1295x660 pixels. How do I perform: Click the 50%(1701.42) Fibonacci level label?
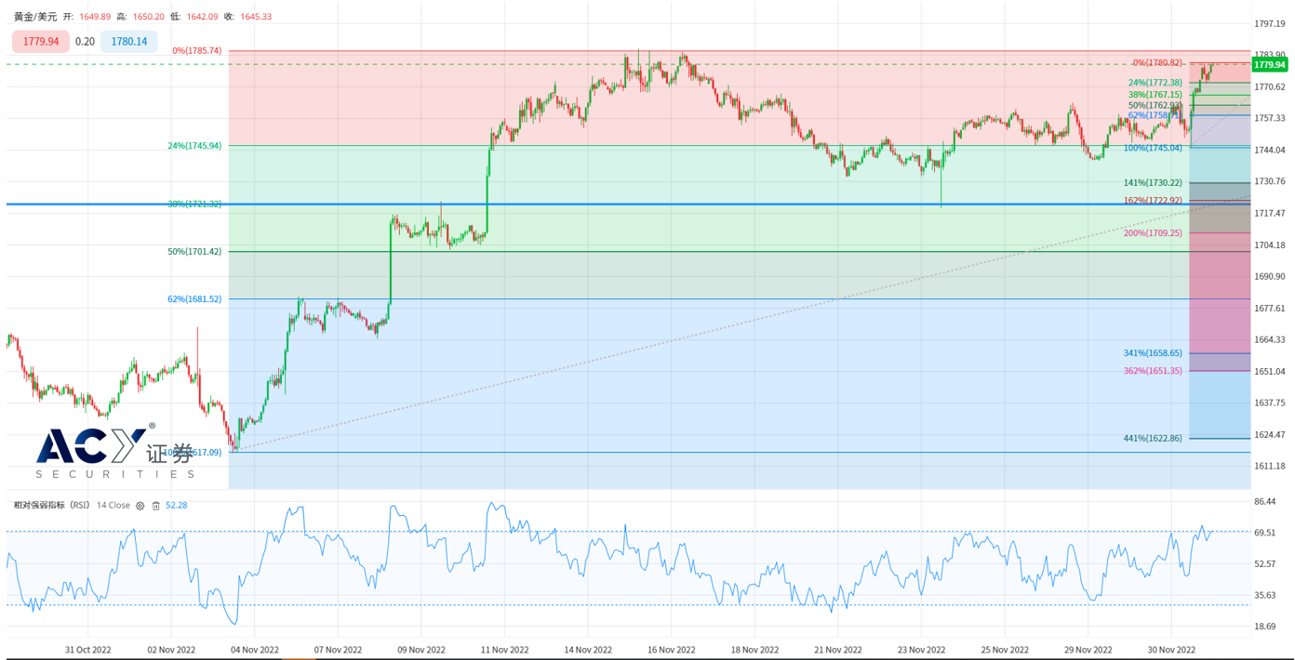coord(194,252)
